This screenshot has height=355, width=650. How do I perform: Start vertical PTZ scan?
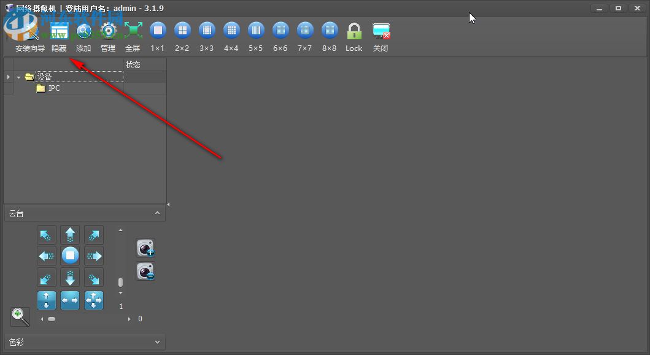47,300
